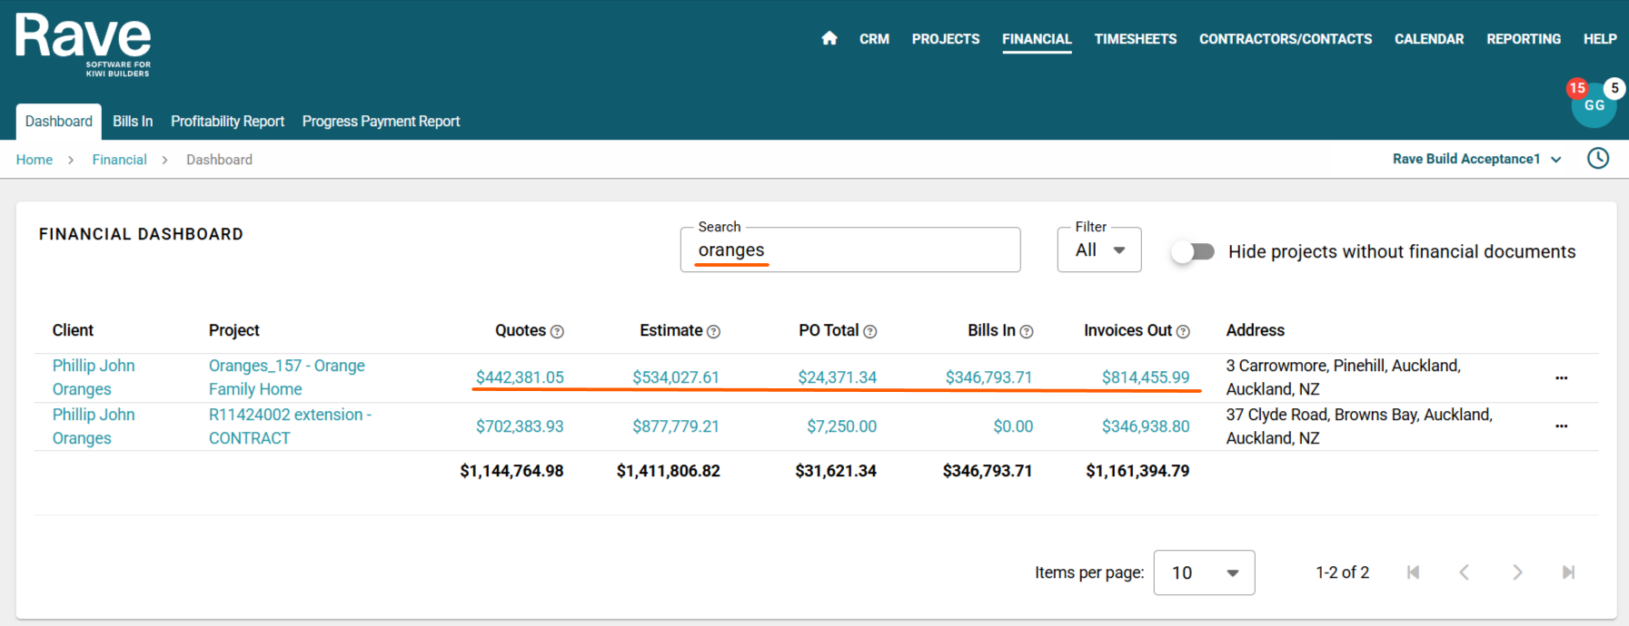1629x626 pixels.
Task: Expand the Rave Build Acceptance1 selector
Action: (1476, 159)
